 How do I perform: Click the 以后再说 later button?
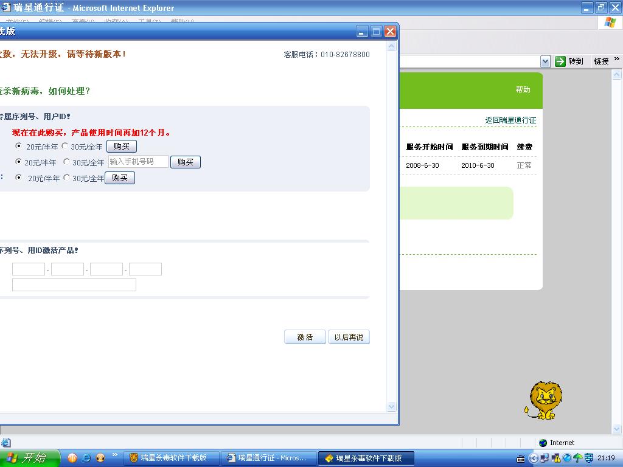pos(349,337)
